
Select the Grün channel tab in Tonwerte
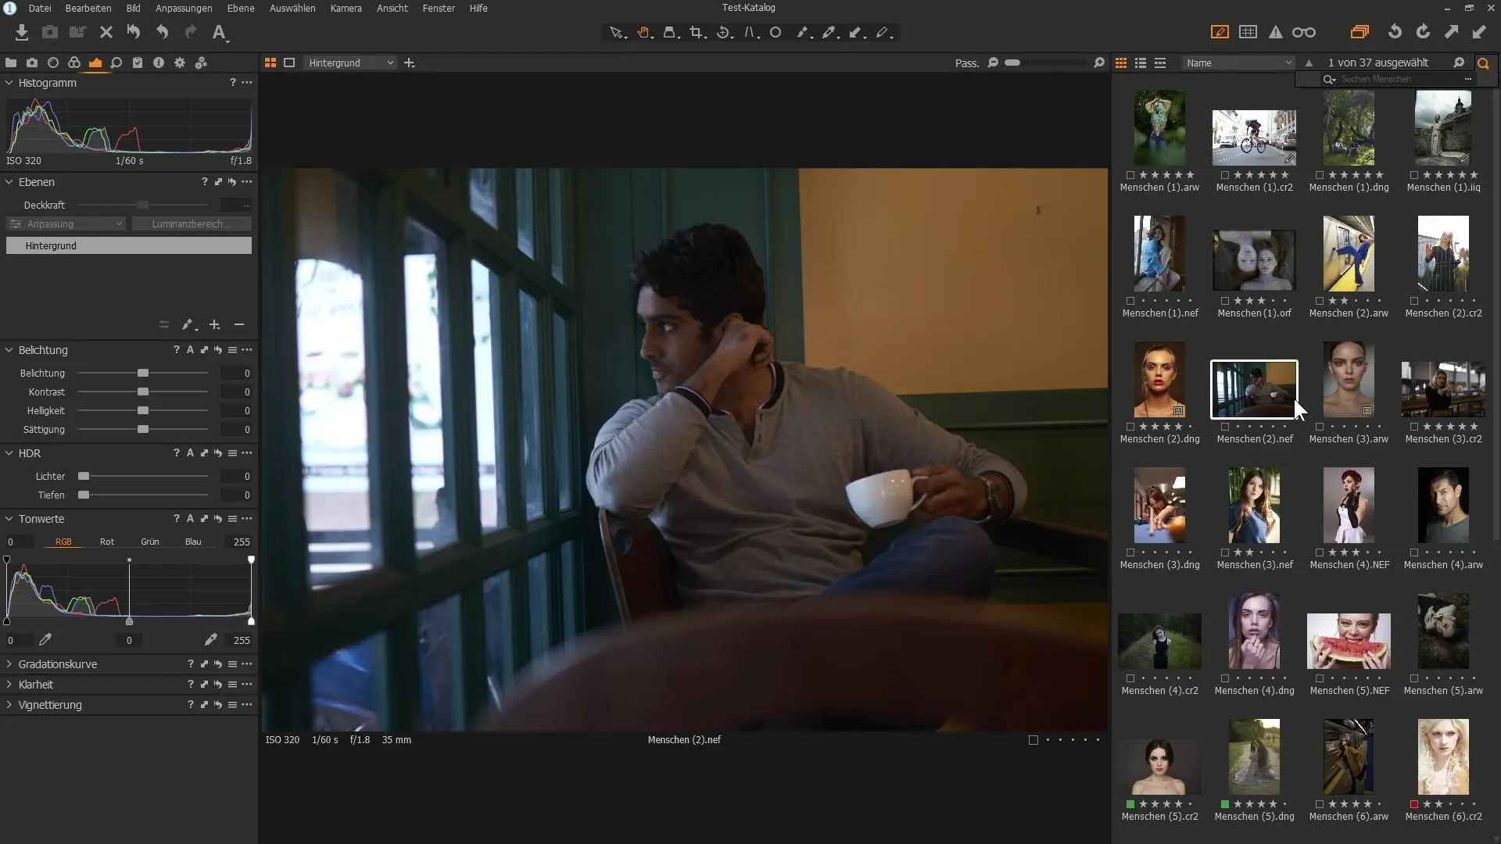tap(150, 542)
